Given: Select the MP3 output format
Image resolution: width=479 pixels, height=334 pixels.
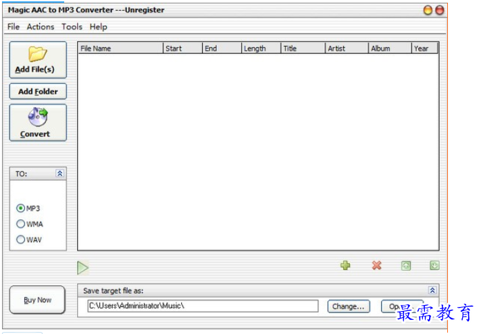Looking at the screenshot, I should click(x=28, y=208).
